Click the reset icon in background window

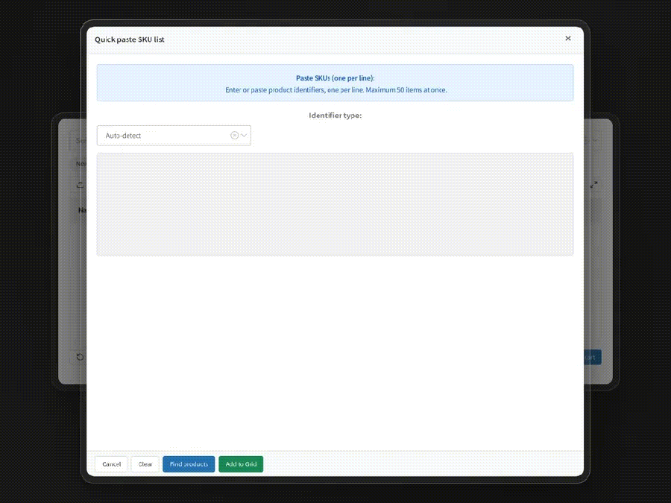click(x=80, y=357)
